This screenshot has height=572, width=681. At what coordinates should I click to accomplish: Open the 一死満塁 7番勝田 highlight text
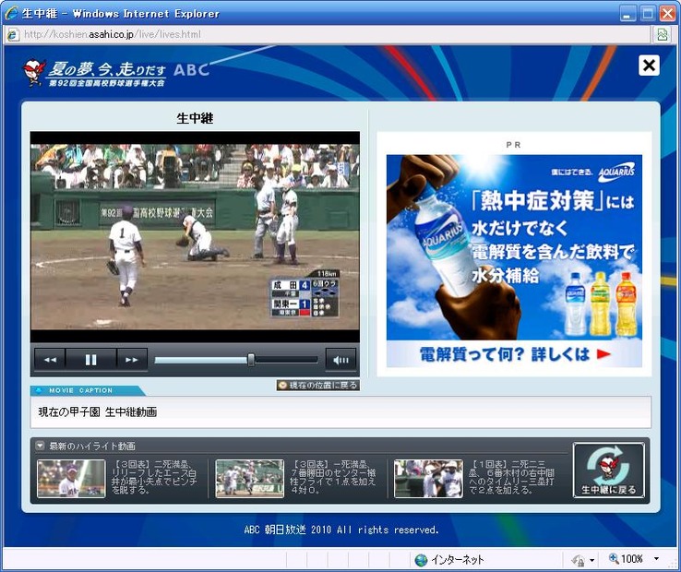[333, 477]
